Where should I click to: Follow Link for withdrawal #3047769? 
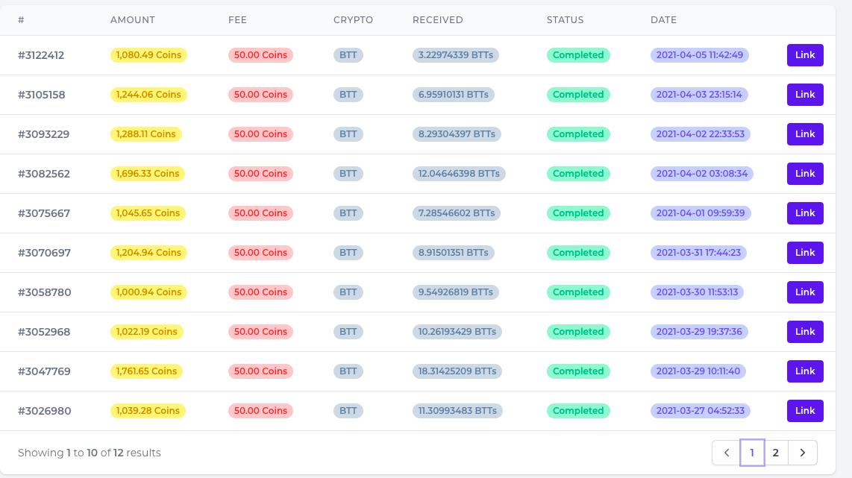[x=805, y=371]
